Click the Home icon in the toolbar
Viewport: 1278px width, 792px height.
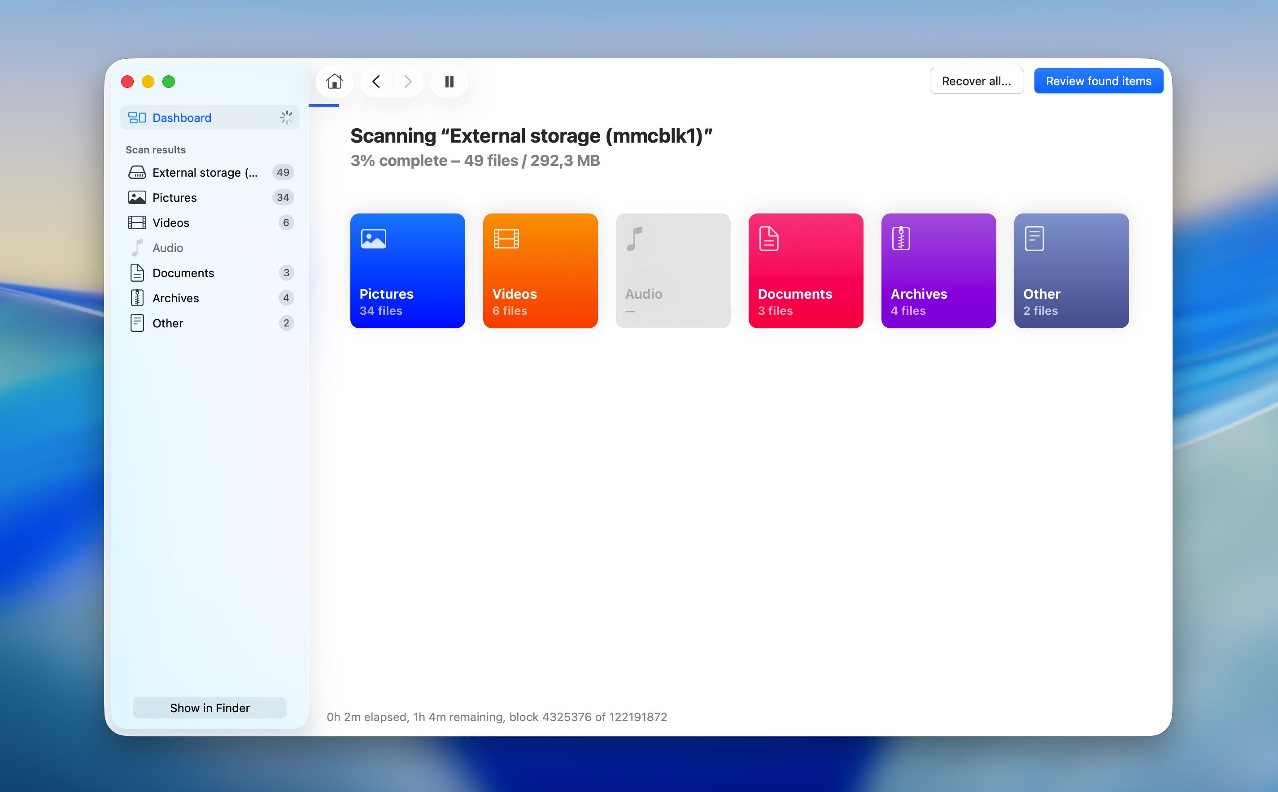coord(335,81)
